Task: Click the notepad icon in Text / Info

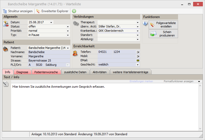Action: pyautogui.click(x=6, y=84)
